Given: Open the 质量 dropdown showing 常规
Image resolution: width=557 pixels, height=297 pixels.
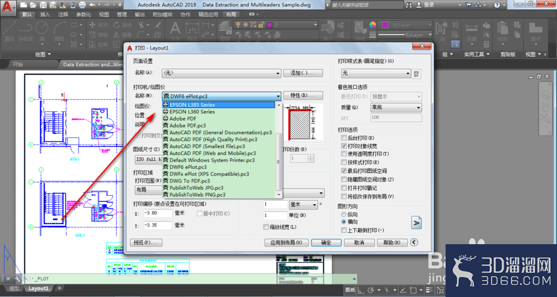Looking at the screenshot, I should coord(396,107).
